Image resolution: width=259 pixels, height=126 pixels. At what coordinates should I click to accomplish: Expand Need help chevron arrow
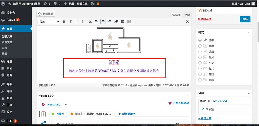(x=66, y=104)
